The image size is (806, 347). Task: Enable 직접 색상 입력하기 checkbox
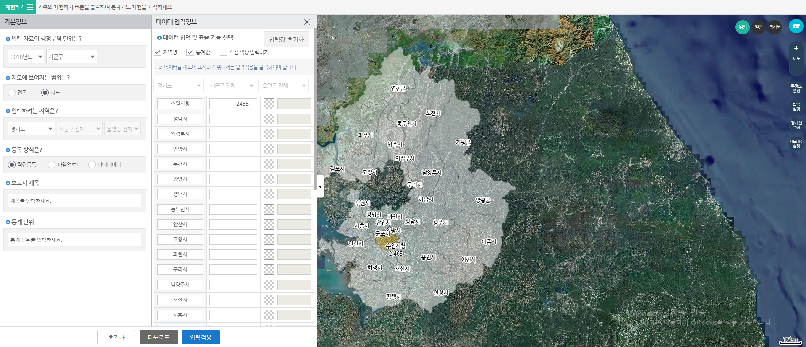pyautogui.click(x=223, y=52)
